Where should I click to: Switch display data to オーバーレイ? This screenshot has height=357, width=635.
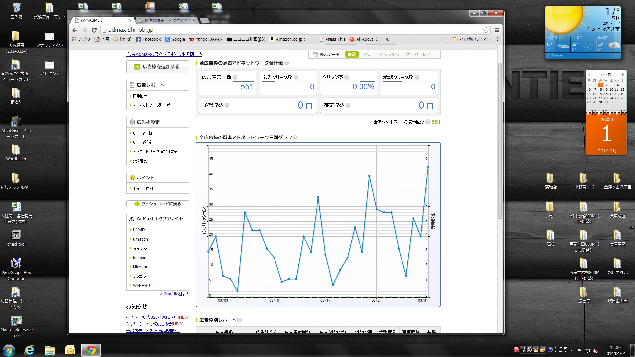point(418,54)
